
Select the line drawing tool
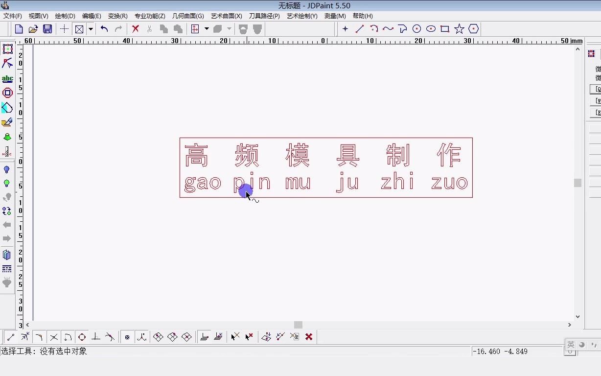(x=360, y=29)
